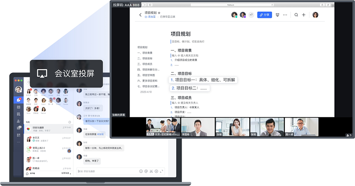This screenshot has width=355, height=186.
Task: Expand the 全部消息 filter dropdown
Action: tap(66, 174)
